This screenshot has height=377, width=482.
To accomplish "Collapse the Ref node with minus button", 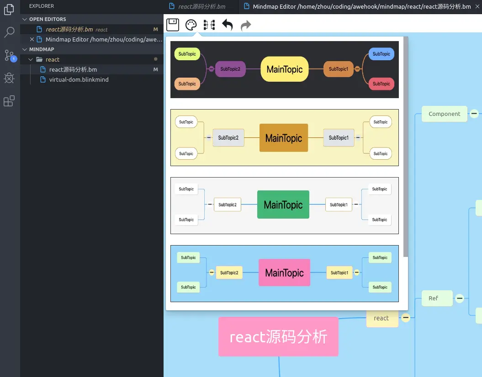I will pos(460,298).
